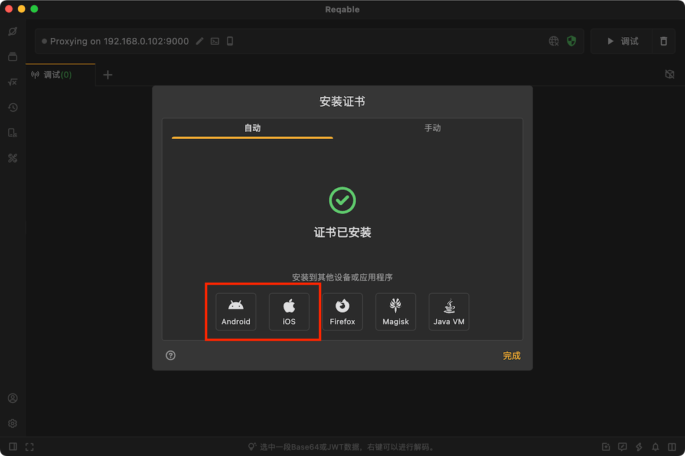Toggle left panel in status bar
The width and height of the screenshot is (685, 456).
(x=13, y=447)
